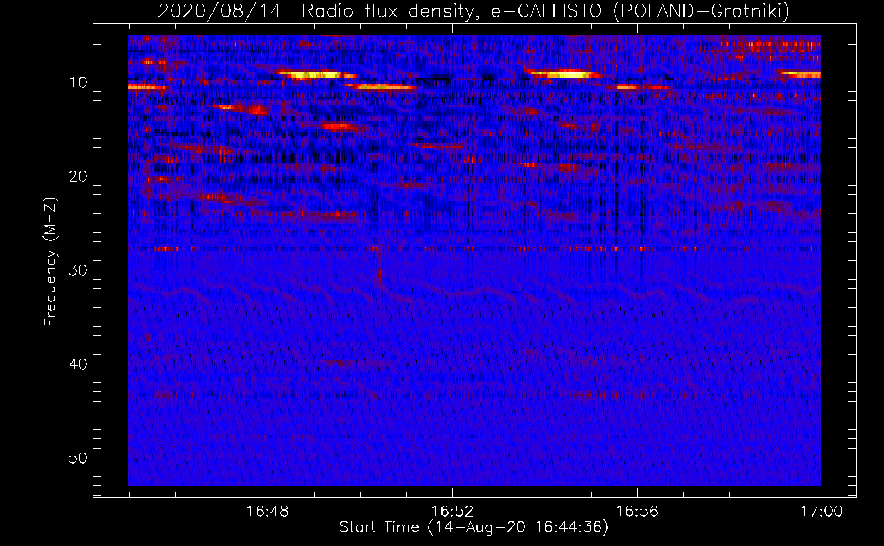Click the 16:52 time tick label
Viewport: 884px width, 546px height.
[x=452, y=512]
